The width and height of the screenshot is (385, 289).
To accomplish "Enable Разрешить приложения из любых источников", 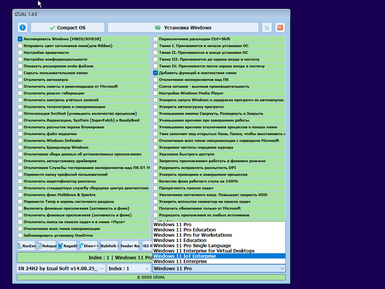I will [155, 215].
